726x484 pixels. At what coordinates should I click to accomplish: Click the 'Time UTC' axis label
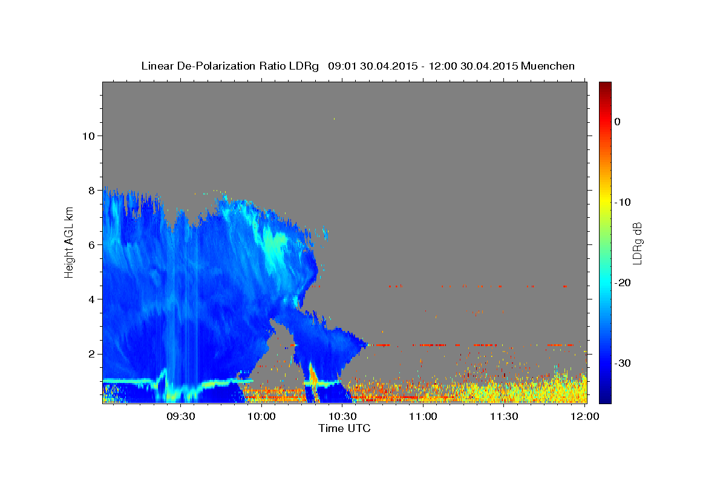[344, 428]
